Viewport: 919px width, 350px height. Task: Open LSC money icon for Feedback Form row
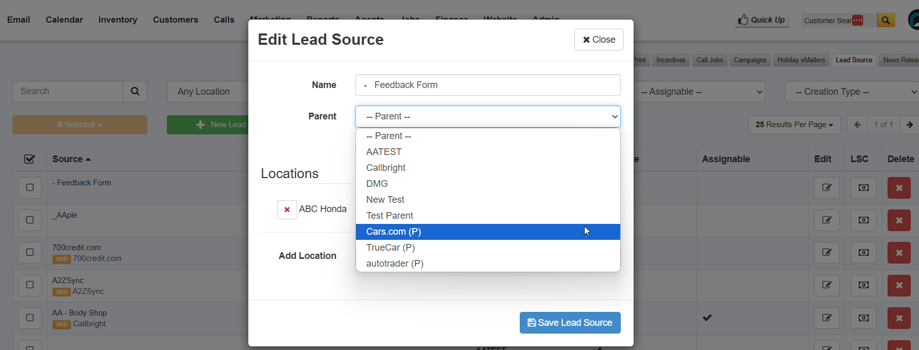(x=863, y=188)
